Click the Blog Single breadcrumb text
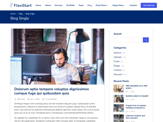The image size is (163, 122). 30,14
